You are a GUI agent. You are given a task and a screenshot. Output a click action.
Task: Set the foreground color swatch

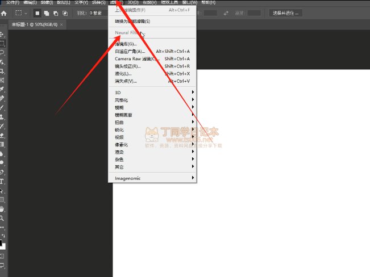[x=1, y=242]
